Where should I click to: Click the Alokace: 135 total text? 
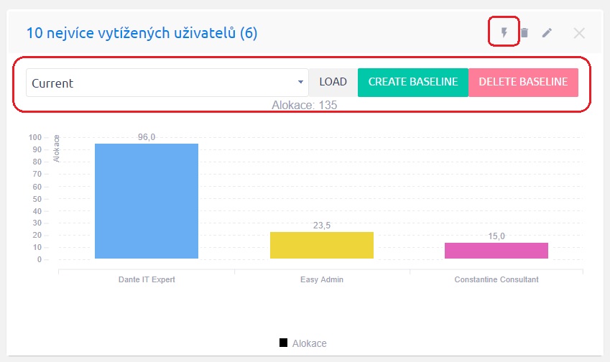click(x=305, y=105)
